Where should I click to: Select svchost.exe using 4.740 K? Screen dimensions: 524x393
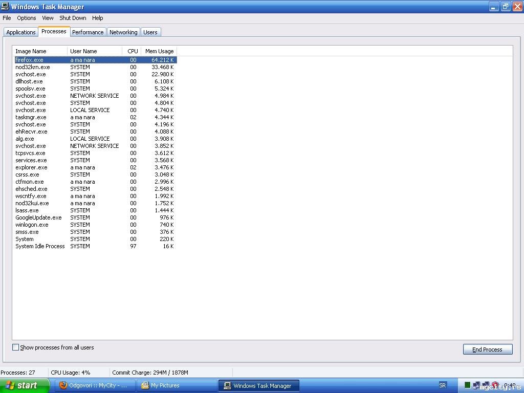(95, 110)
